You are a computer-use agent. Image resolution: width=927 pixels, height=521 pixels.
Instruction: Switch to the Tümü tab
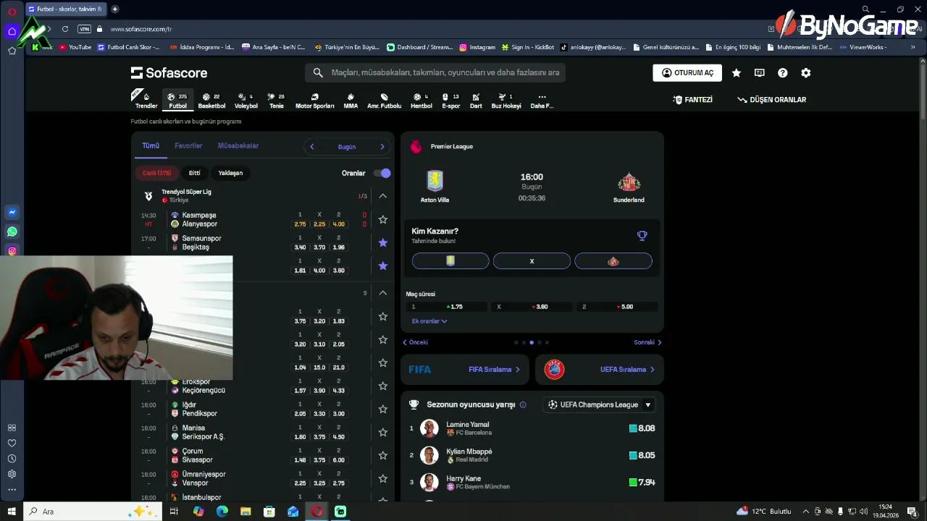click(151, 146)
